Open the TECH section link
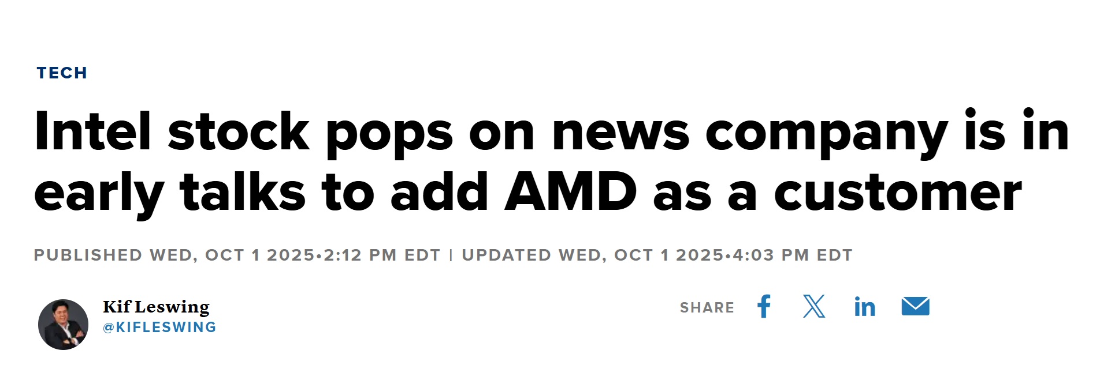The width and height of the screenshot is (1100, 384). tap(62, 73)
